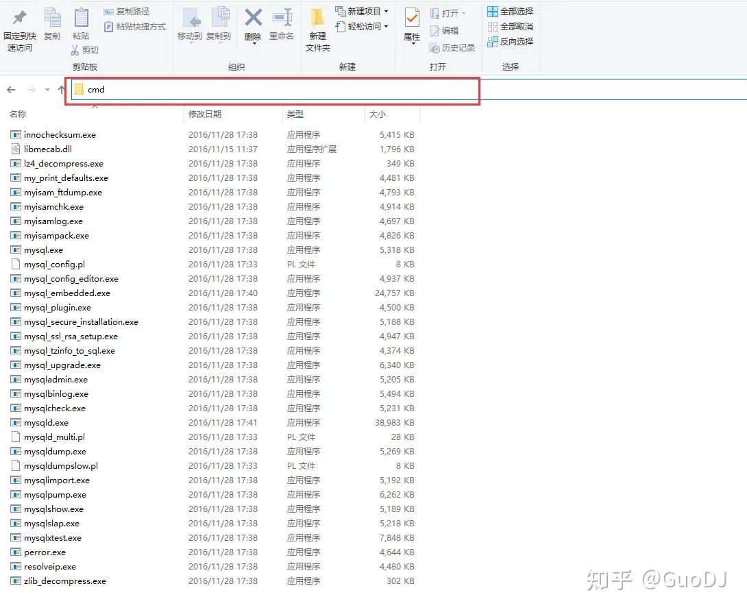Click Invert selection (反向选择)
The height and width of the screenshot is (610, 747).
510,42
